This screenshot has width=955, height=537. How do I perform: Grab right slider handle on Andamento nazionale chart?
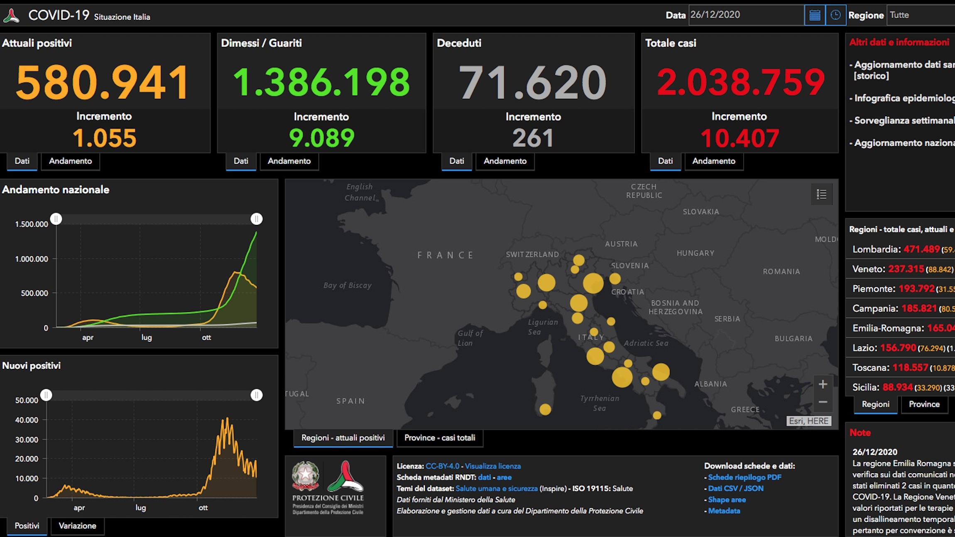point(257,219)
